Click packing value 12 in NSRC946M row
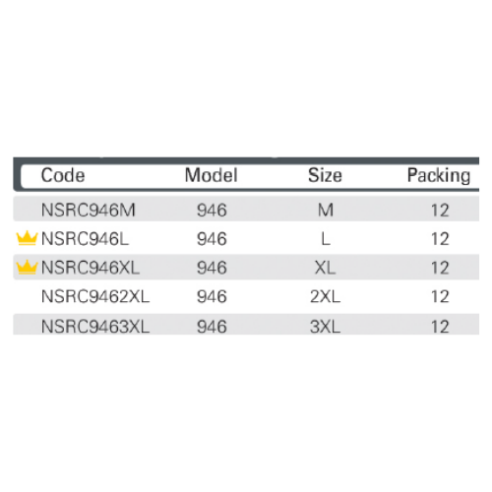 [440, 210]
